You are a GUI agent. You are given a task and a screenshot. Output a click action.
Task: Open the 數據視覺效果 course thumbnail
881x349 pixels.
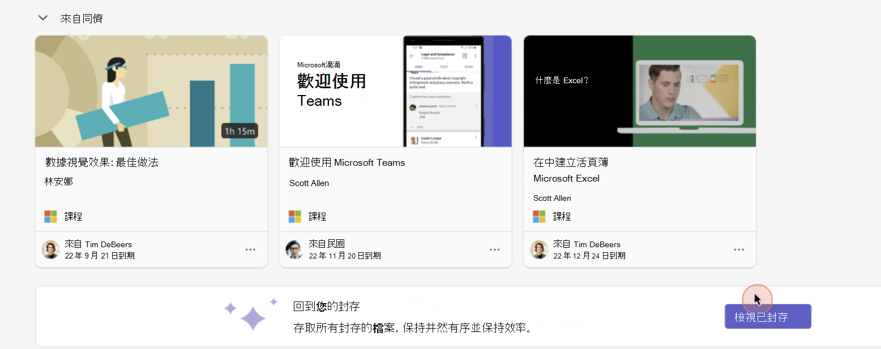[x=151, y=91]
